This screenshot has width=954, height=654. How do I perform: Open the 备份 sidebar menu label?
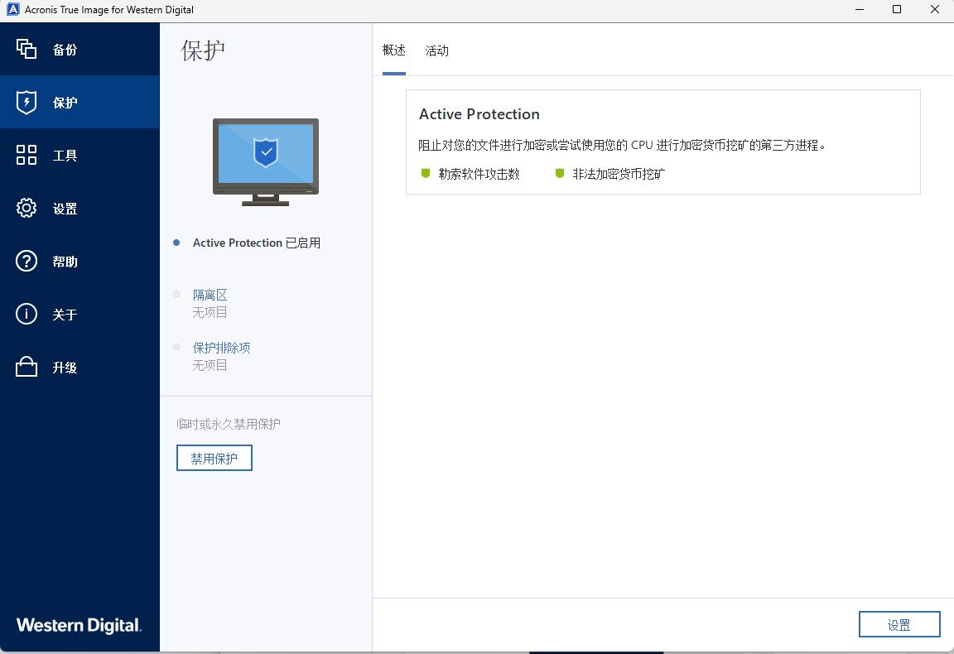[x=65, y=50]
